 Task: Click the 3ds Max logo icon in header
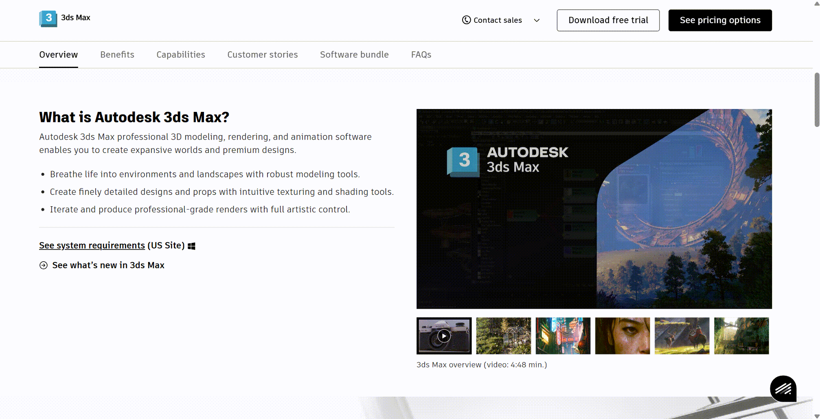pyautogui.click(x=48, y=19)
